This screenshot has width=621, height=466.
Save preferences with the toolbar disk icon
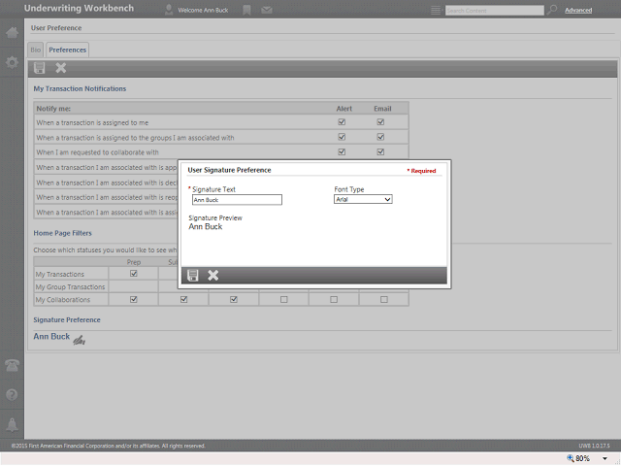click(39, 68)
